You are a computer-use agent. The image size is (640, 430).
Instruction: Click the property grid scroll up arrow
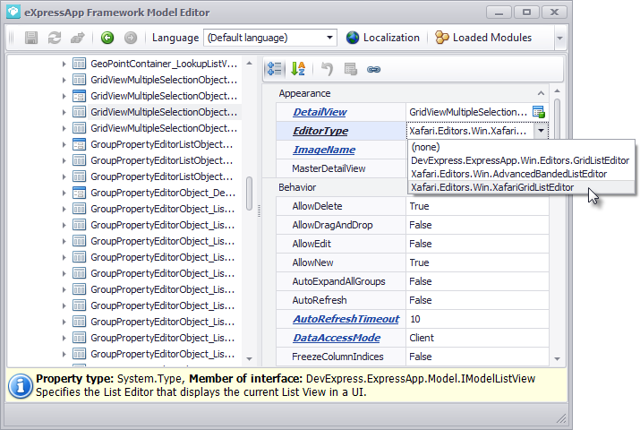[x=557, y=90]
